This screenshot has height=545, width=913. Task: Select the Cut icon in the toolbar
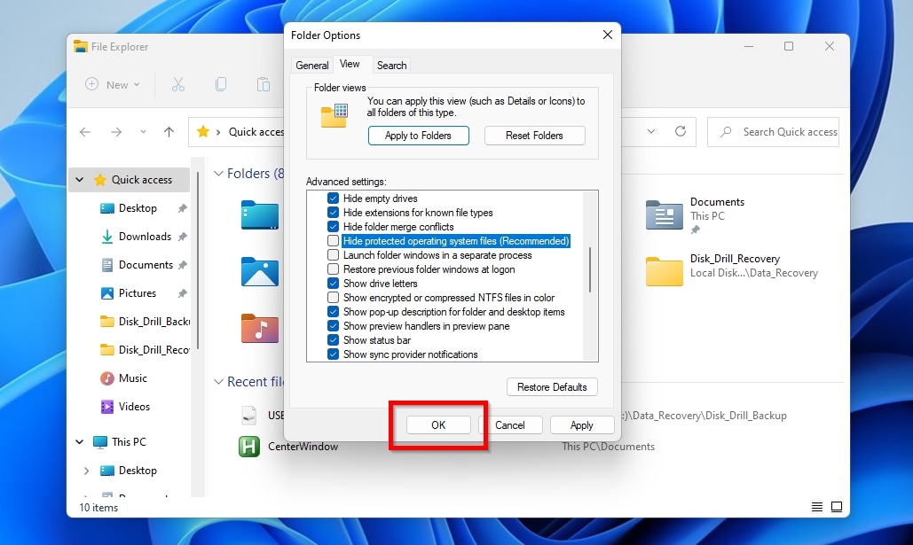(x=179, y=83)
